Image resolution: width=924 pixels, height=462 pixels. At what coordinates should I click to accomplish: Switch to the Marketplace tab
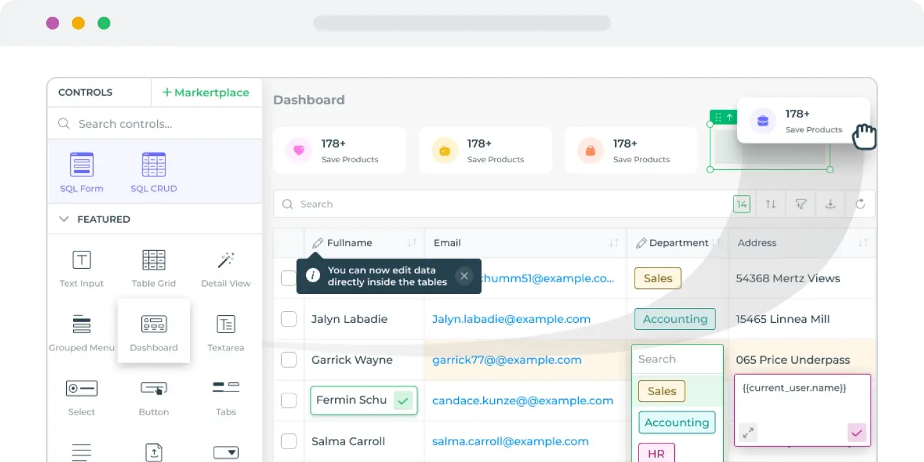(207, 92)
